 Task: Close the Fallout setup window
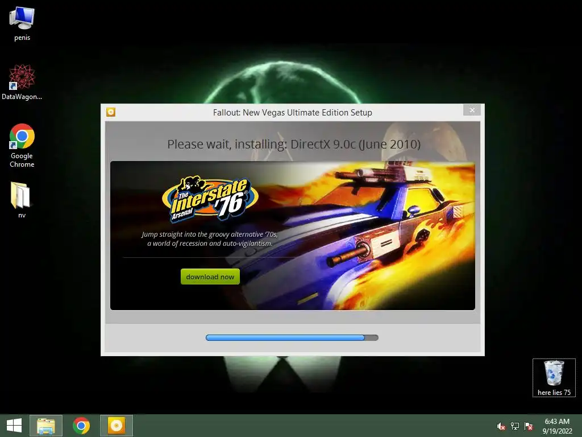click(472, 110)
